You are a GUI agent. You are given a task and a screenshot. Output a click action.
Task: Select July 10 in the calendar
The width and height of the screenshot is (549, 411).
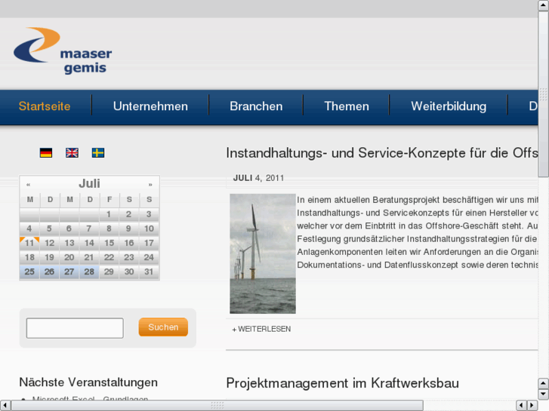pos(149,229)
